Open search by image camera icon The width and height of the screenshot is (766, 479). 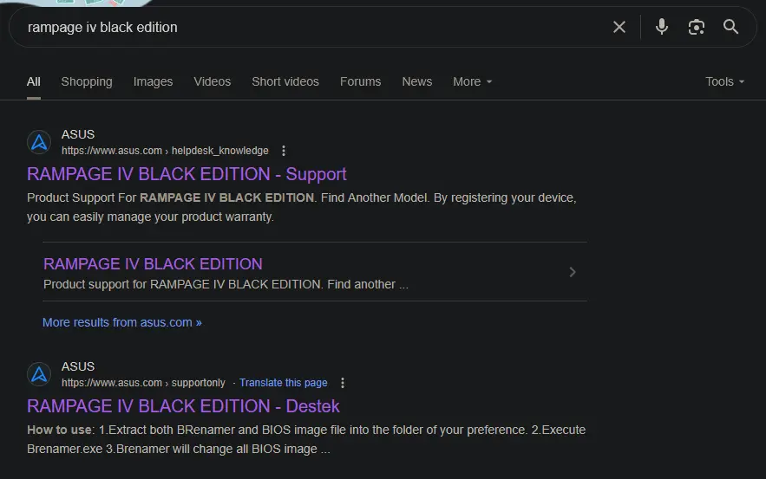tap(696, 27)
